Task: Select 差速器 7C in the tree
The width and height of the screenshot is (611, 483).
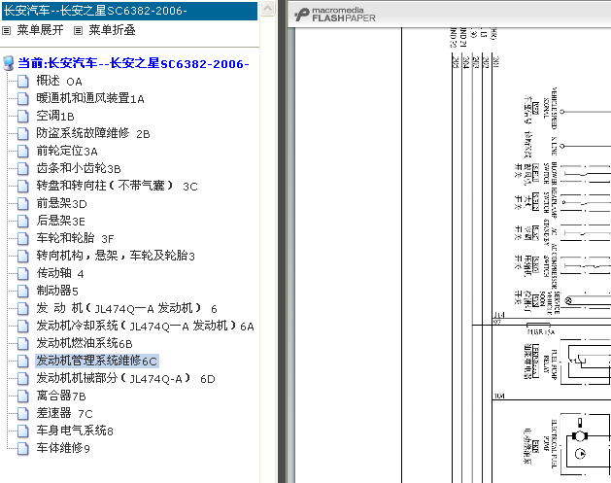Action: pyautogui.click(x=64, y=413)
